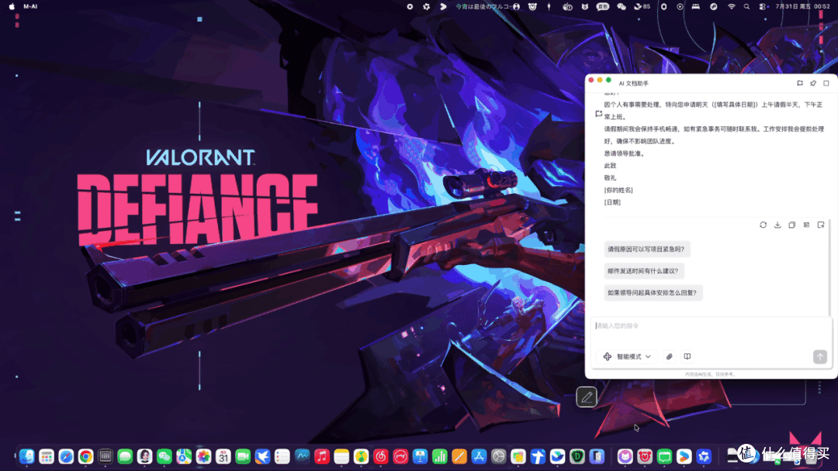Regenerate the AI response
The height and width of the screenshot is (471, 838).
tap(764, 225)
